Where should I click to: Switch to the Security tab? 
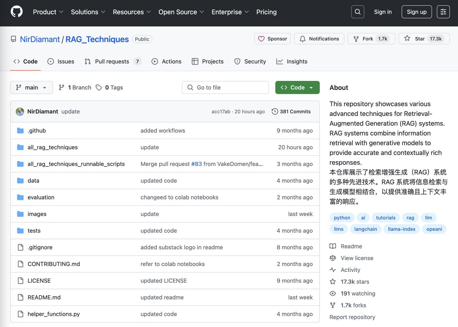coord(250,61)
